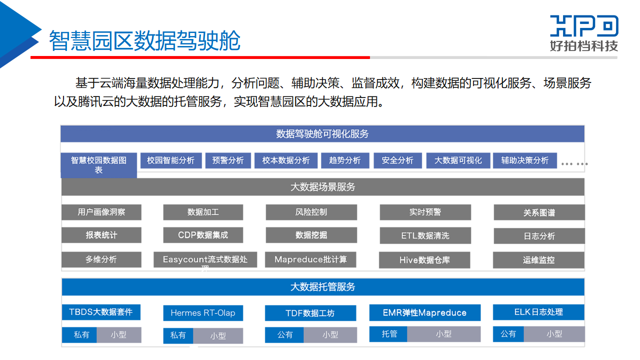Click 托管 tag under EMR弹性Mapreduce
The width and height of the screenshot is (640, 360).
[x=388, y=334]
